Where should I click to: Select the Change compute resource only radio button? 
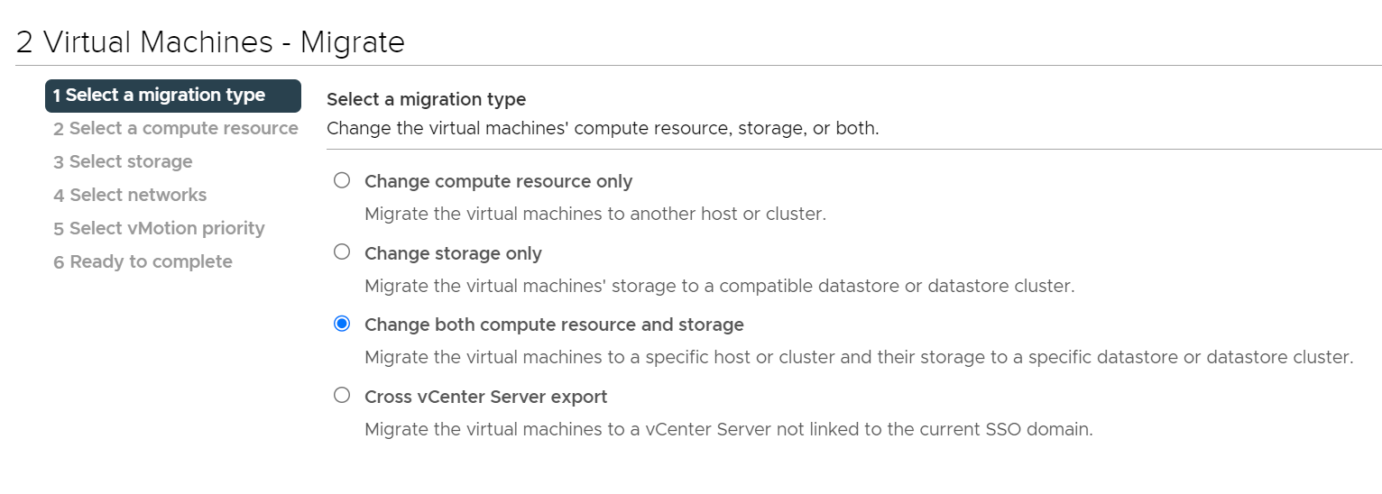(x=342, y=180)
